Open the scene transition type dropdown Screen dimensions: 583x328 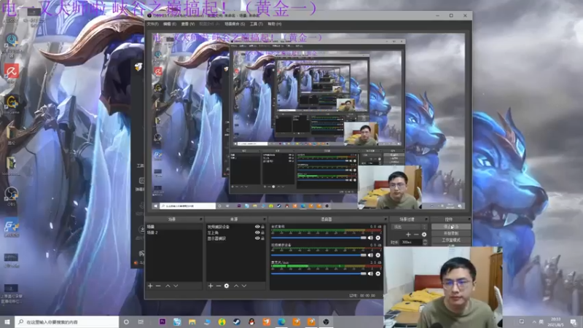[410, 227]
